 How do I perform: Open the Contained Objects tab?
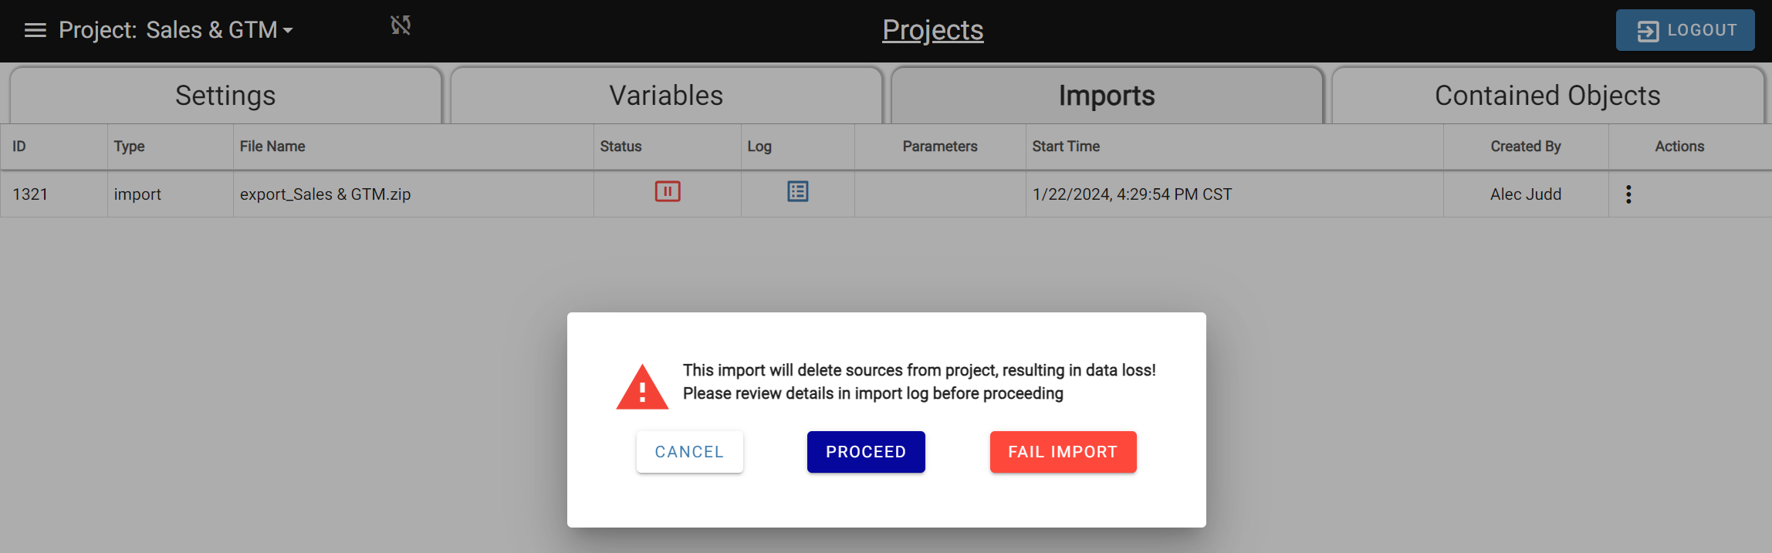[1547, 96]
